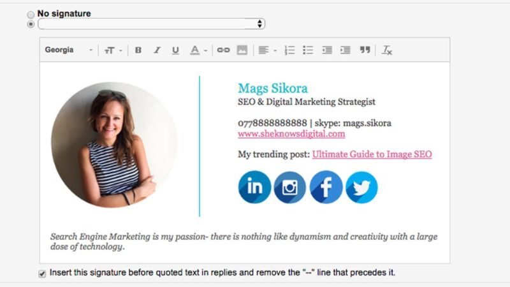Underline the selected signature text

(x=176, y=50)
